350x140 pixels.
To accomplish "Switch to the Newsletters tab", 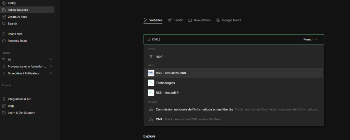I will coord(199,20).
